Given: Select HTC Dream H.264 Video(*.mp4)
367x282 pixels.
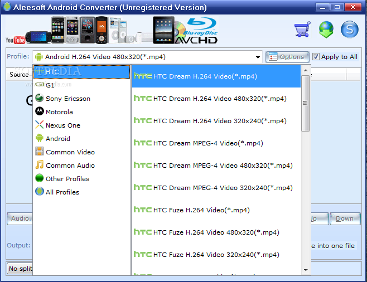Looking at the screenshot, I should click(216, 76).
